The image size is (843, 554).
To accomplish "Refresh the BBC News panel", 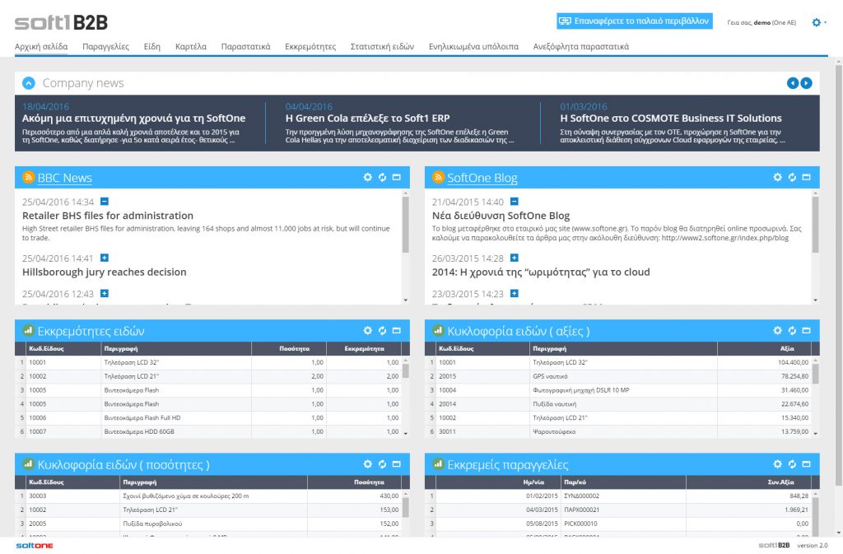I will [382, 177].
